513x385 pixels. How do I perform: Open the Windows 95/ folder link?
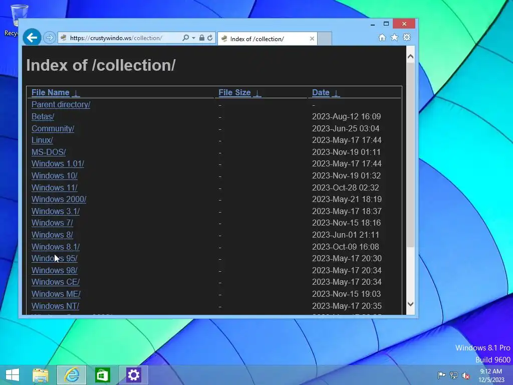(54, 258)
